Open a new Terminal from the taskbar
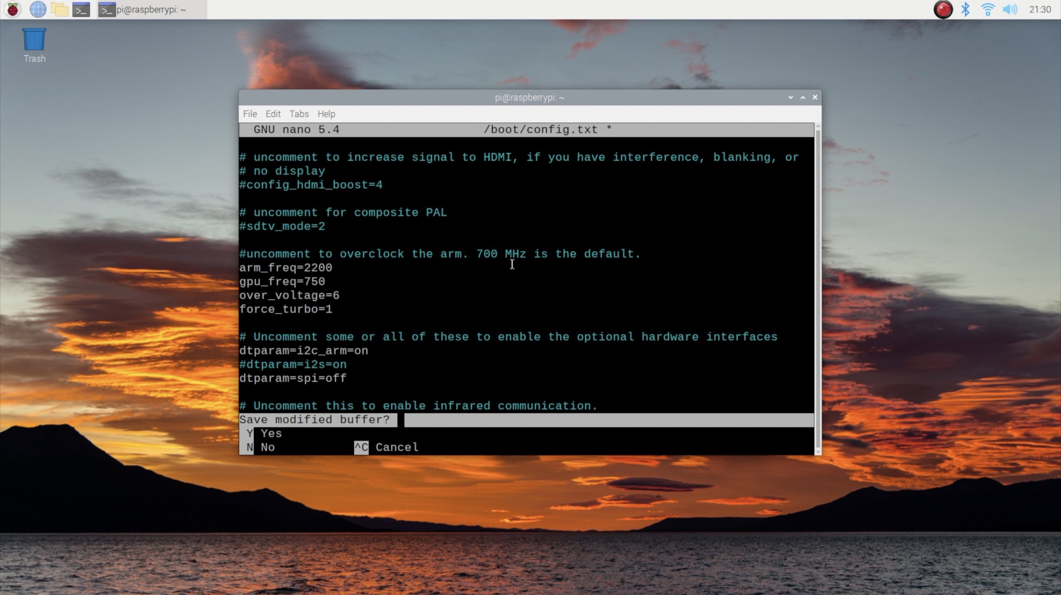 coord(80,9)
